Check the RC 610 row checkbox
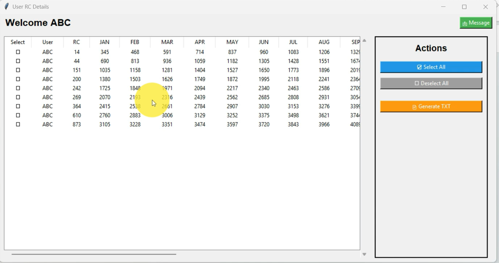This screenshot has height=263, width=499. pos(18,115)
